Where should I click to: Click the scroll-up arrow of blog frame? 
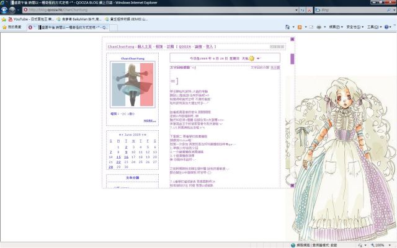tap(292, 39)
